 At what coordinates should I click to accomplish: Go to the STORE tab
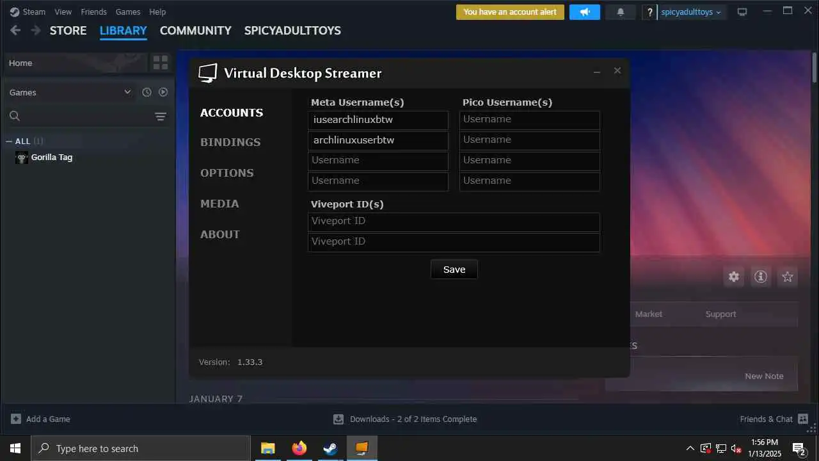(68, 30)
